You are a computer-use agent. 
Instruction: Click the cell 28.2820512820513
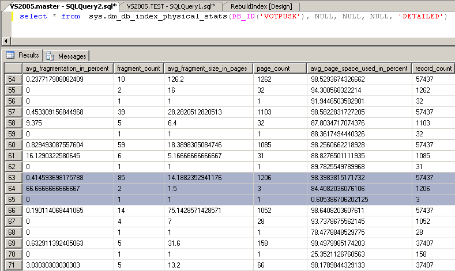point(209,112)
